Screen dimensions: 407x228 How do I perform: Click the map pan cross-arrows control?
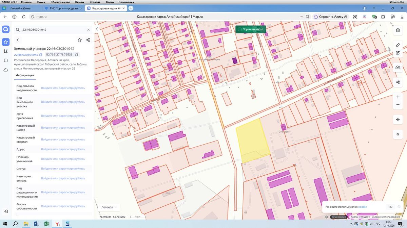(398, 120)
